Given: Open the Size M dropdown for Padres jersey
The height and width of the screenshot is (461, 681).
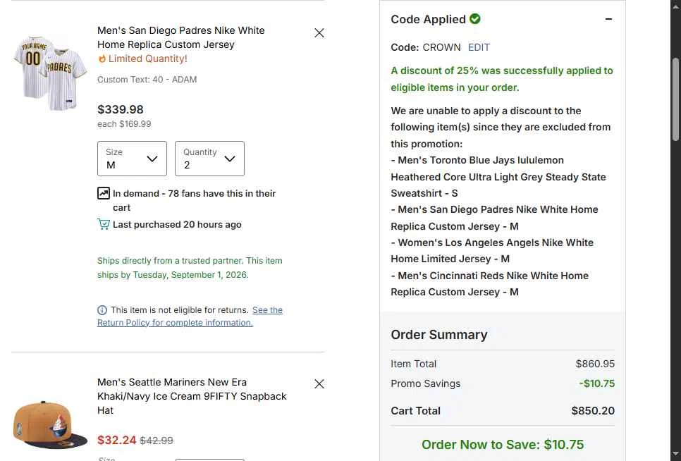Looking at the screenshot, I should coord(132,159).
